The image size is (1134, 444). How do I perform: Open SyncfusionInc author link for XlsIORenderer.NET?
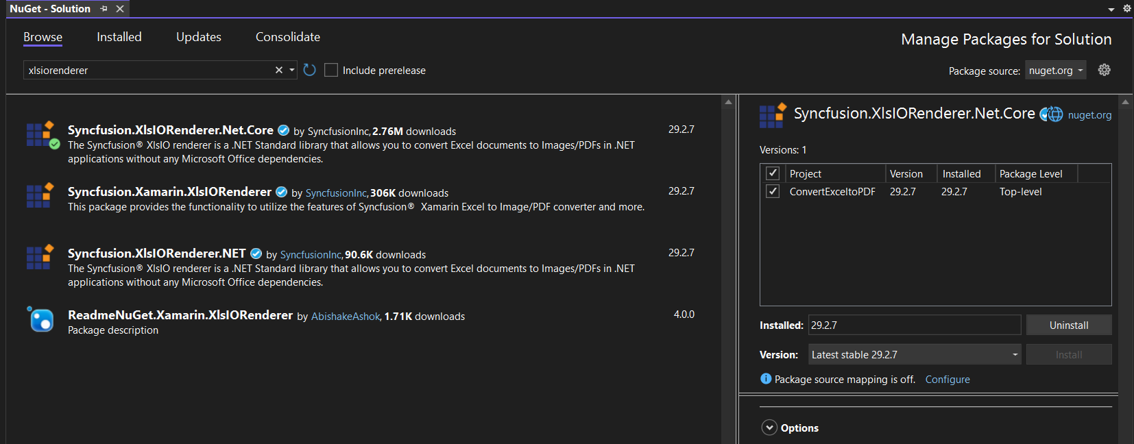pos(311,254)
